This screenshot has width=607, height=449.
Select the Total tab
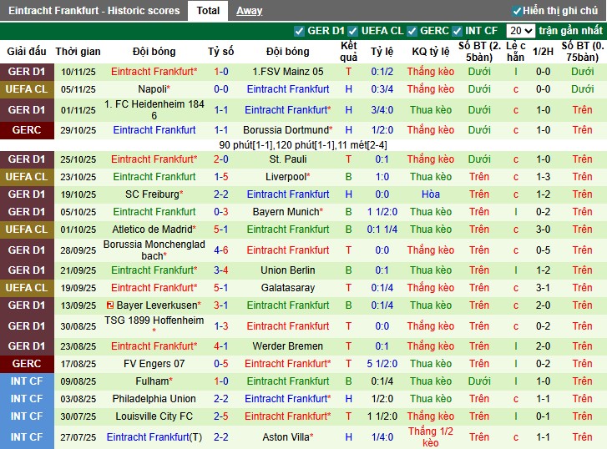[208, 11]
